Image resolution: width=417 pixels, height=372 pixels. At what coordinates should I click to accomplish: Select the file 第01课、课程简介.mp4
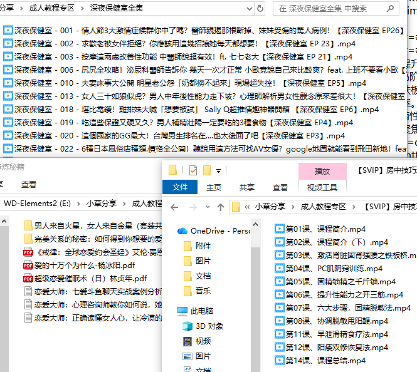(x=325, y=229)
